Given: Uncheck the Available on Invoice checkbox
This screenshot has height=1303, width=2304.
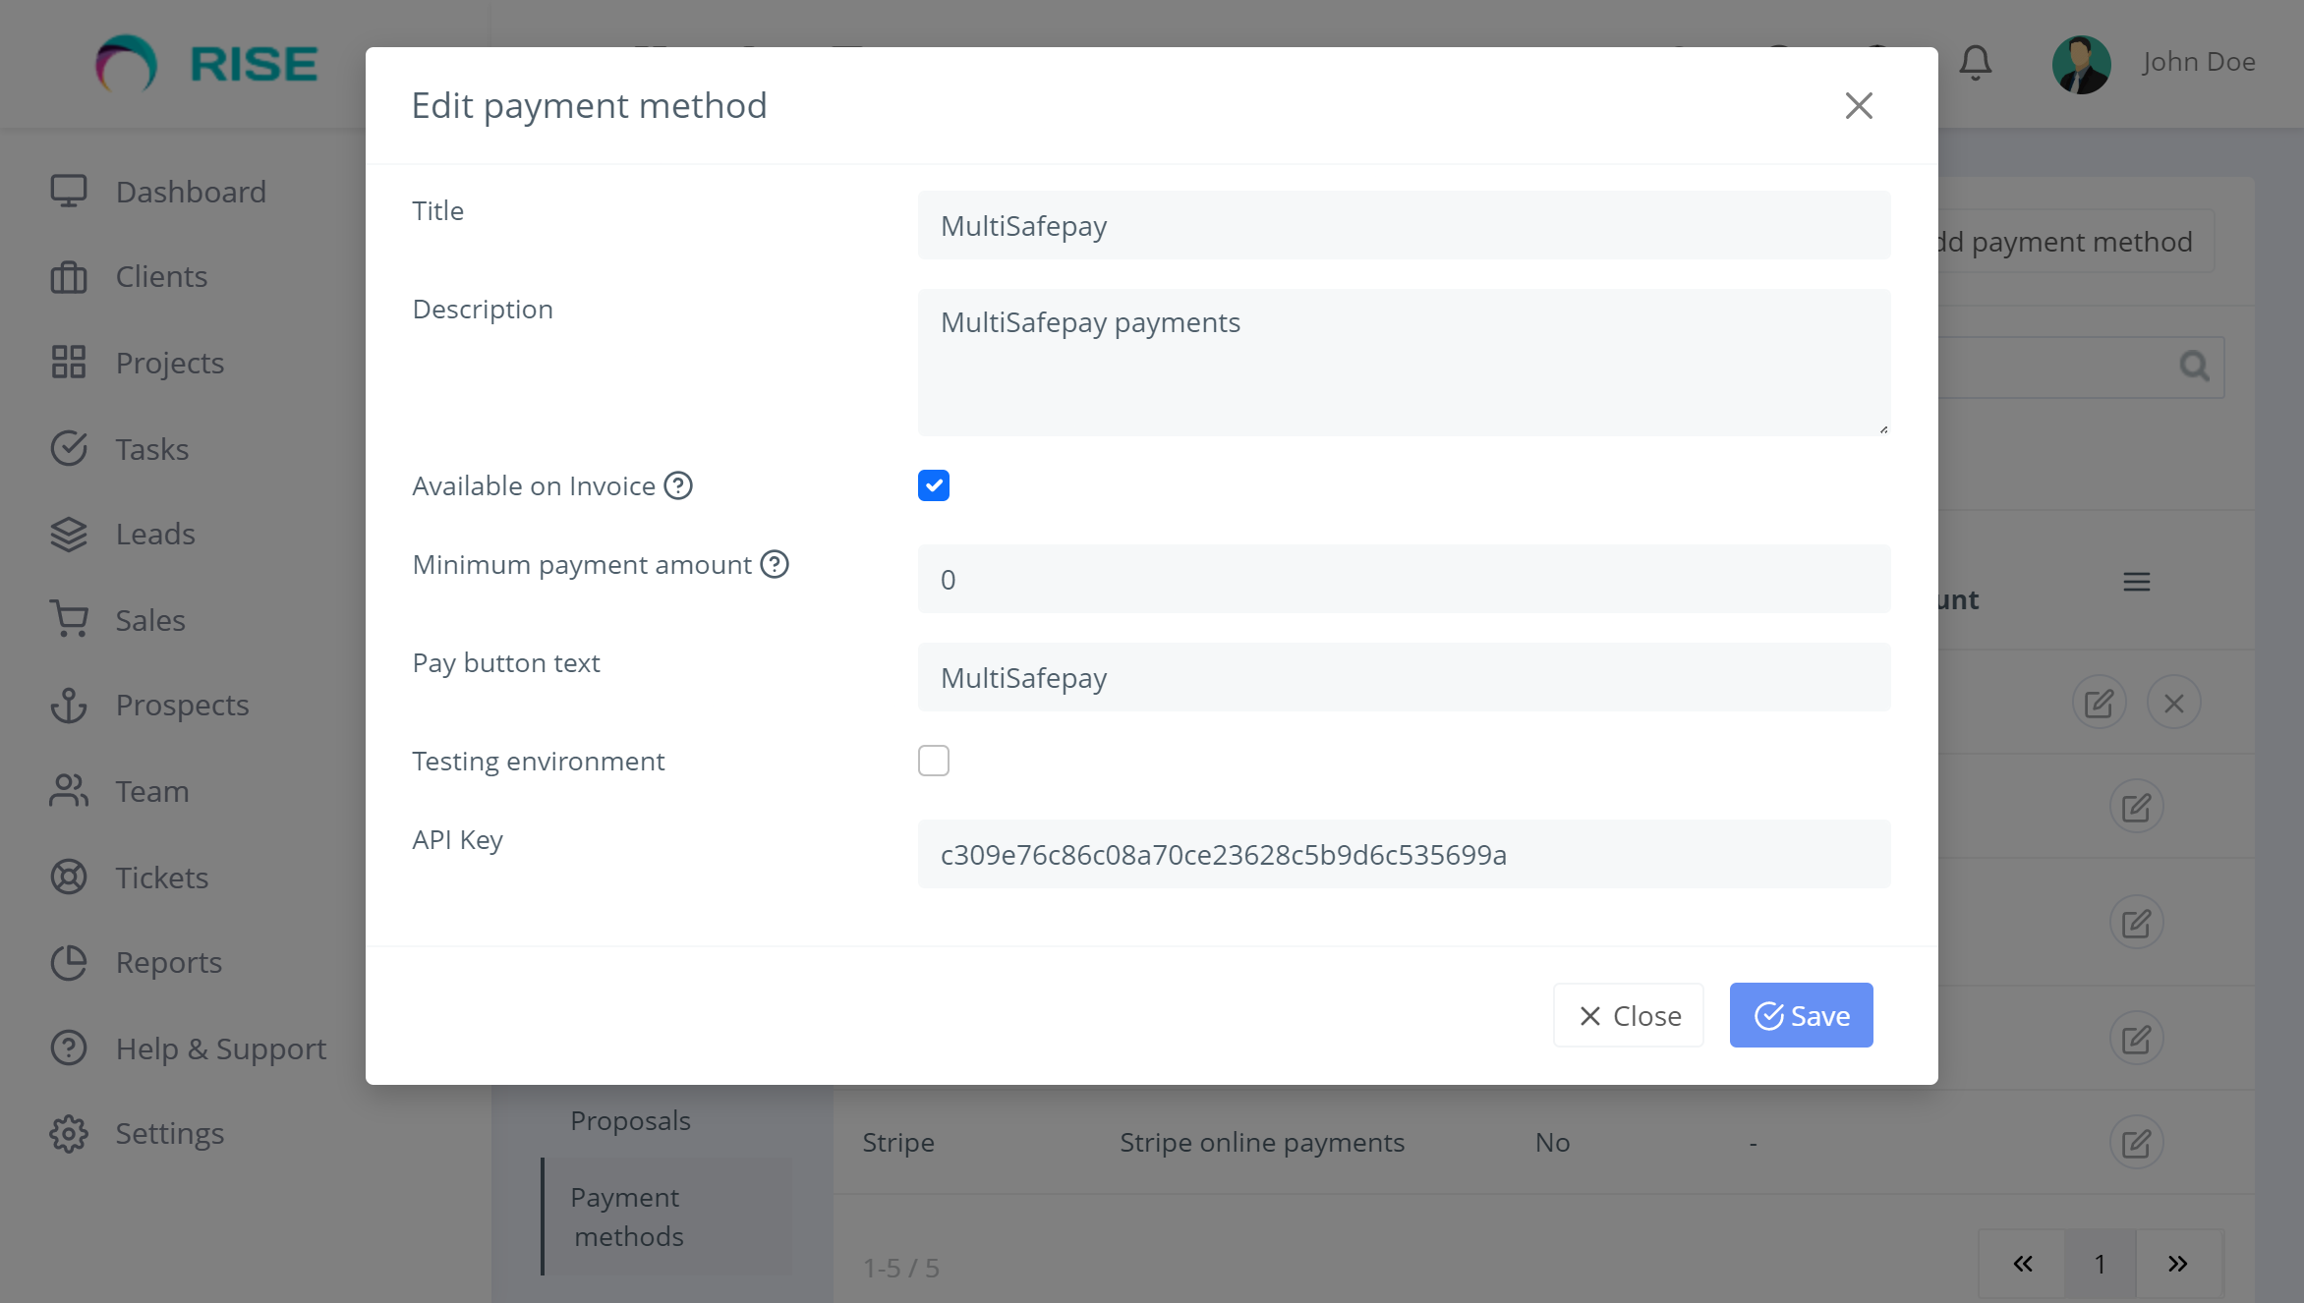Looking at the screenshot, I should (x=933, y=484).
